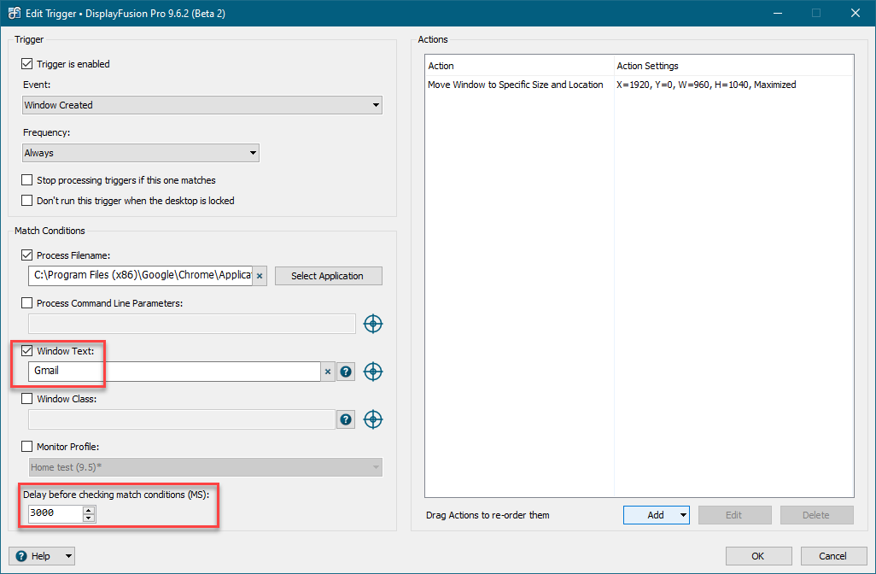Click the Select Application button
The width and height of the screenshot is (876, 574).
[x=328, y=276]
